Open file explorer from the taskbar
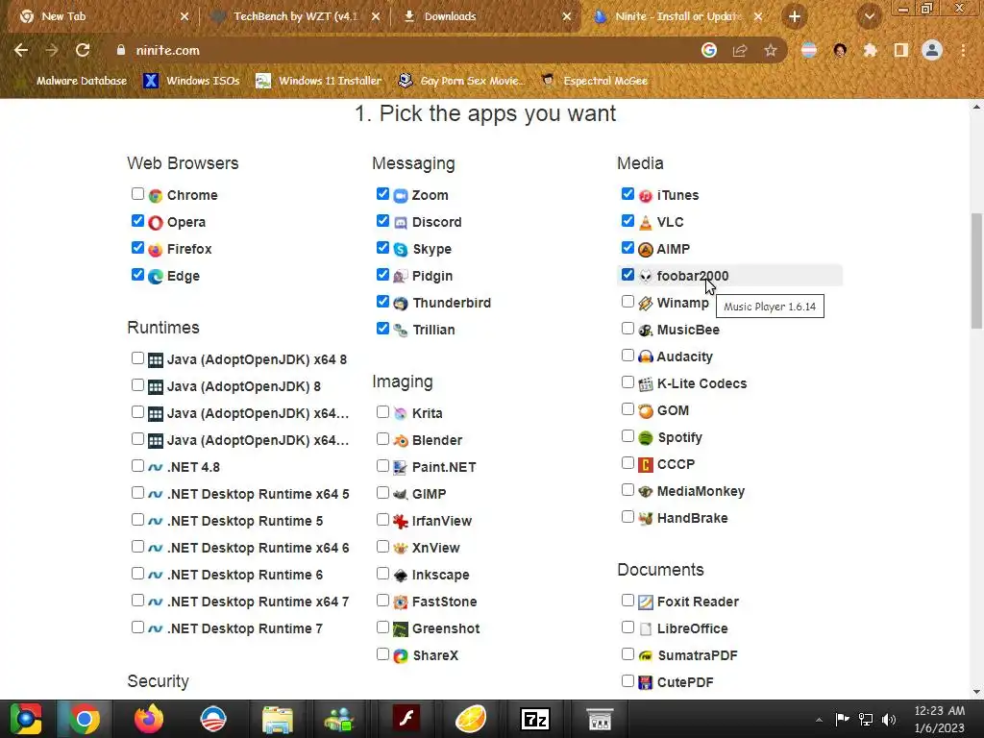This screenshot has width=984, height=738. click(278, 719)
